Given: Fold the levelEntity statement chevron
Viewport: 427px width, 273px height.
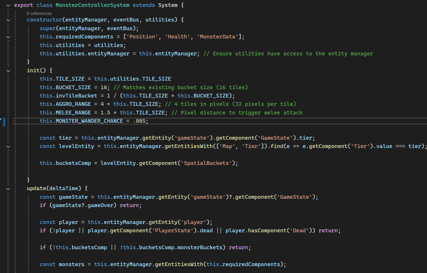Looking at the screenshot, I should point(8,147).
